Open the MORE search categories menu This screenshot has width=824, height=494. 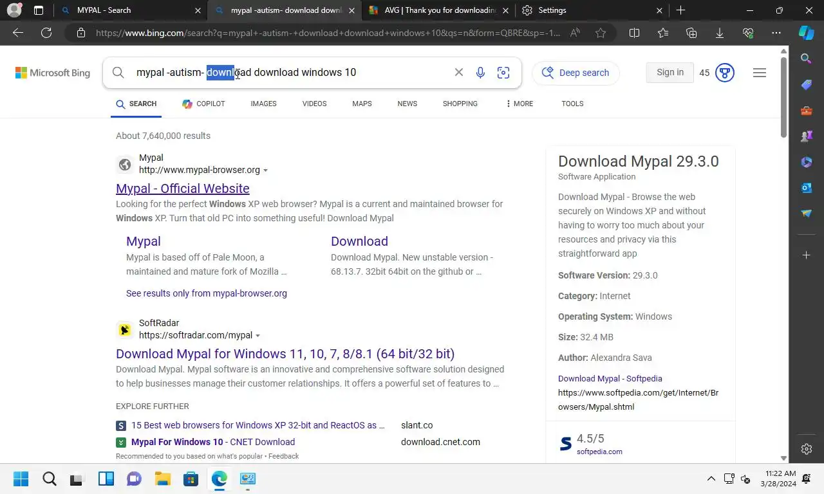click(520, 104)
